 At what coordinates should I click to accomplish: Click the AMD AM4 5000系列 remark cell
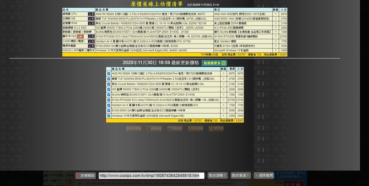(243, 14)
